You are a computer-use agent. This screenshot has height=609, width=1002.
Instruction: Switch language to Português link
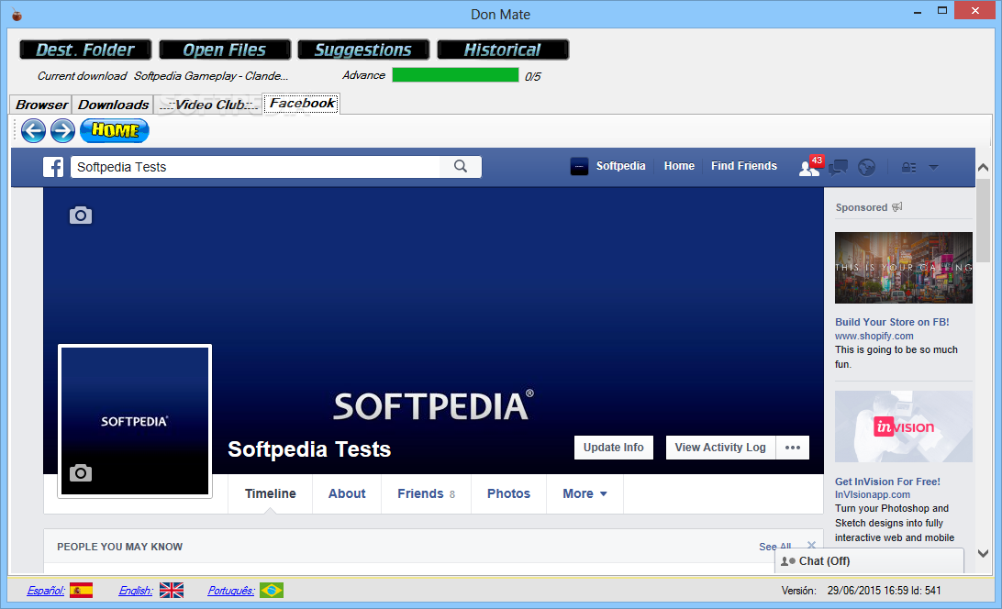pyautogui.click(x=230, y=591)
